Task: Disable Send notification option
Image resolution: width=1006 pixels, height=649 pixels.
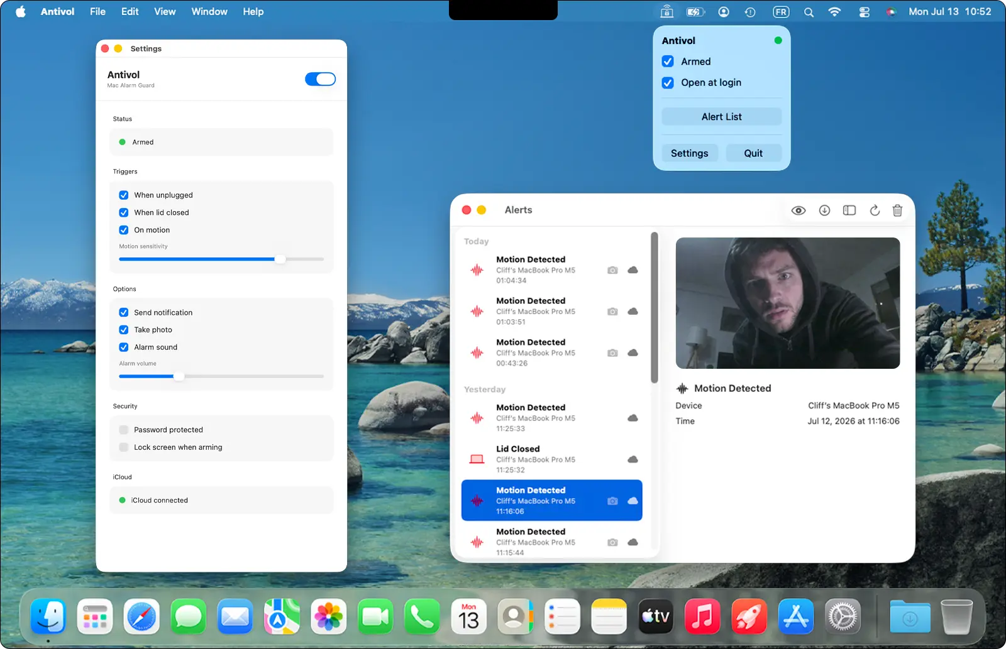Action: point(124,312)
